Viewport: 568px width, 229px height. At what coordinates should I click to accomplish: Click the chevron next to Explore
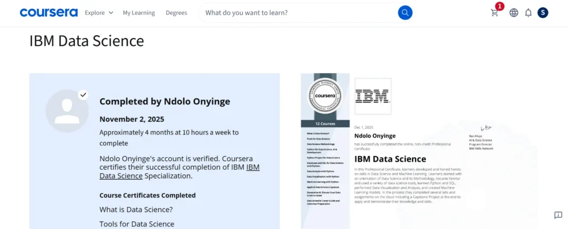pyautogui.click(x=110, y=13)
